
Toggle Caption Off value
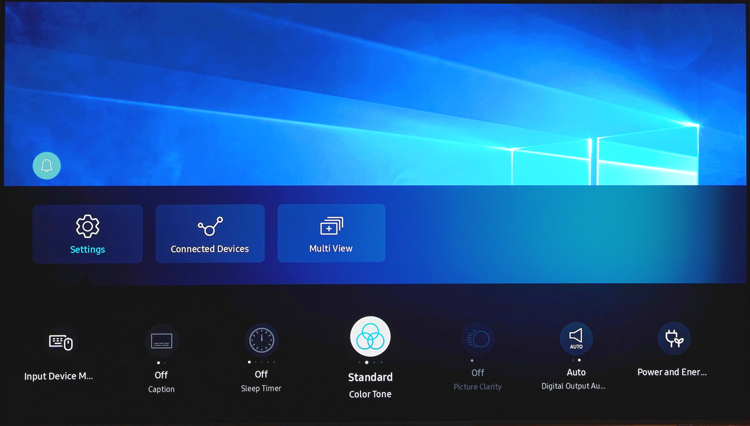[161, 375]
